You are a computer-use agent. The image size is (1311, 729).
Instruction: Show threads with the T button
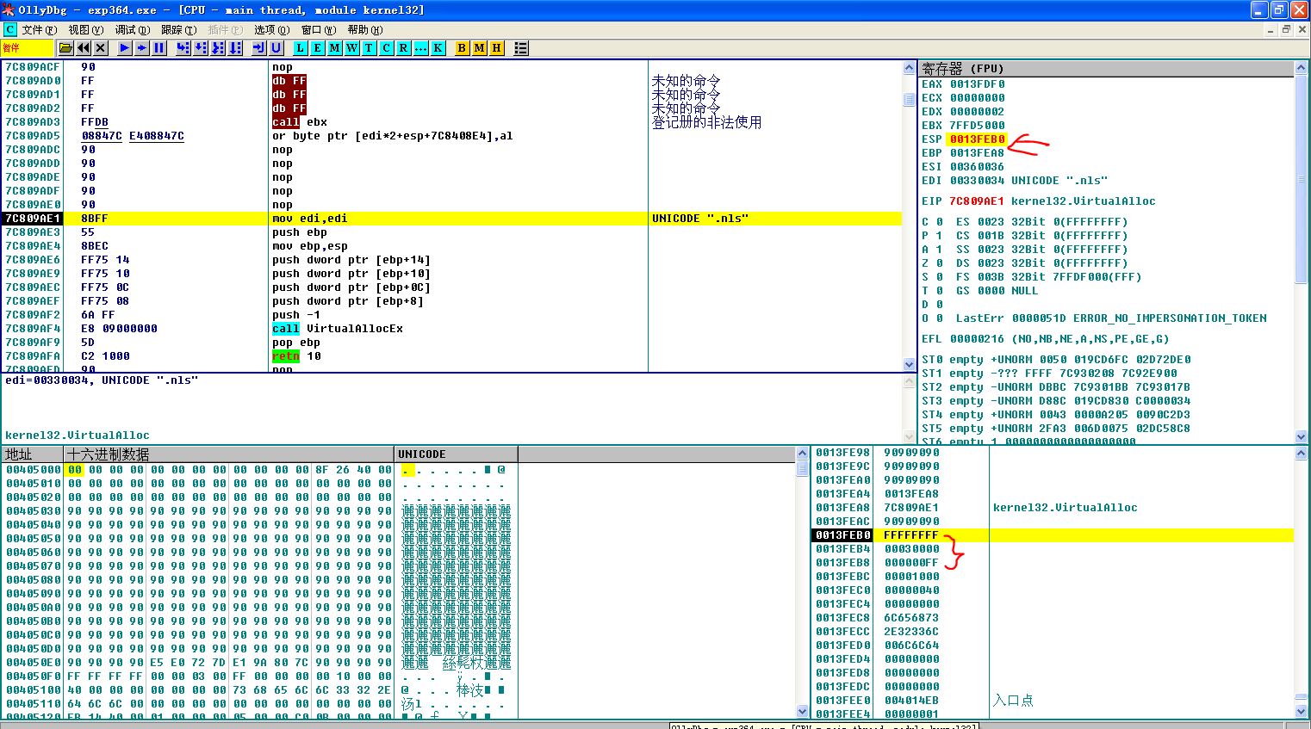(x=370, y=48)
